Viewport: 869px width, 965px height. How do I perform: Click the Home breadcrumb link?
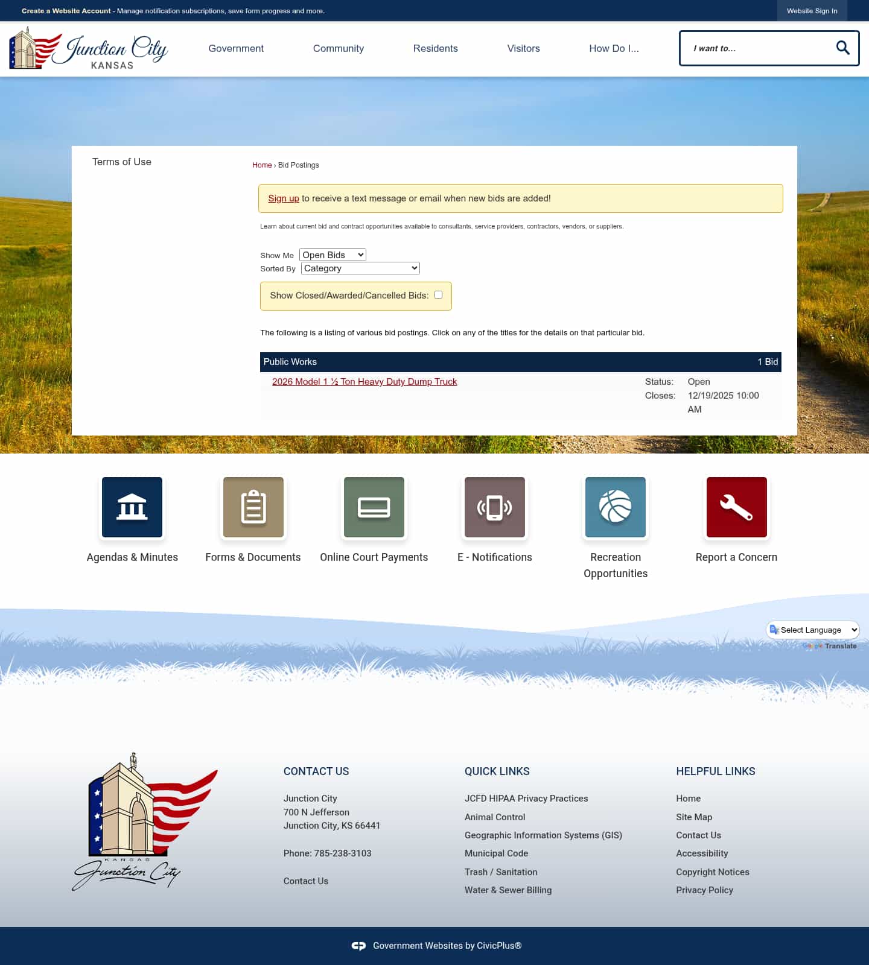pyautogui.click(x=262, y=165)
